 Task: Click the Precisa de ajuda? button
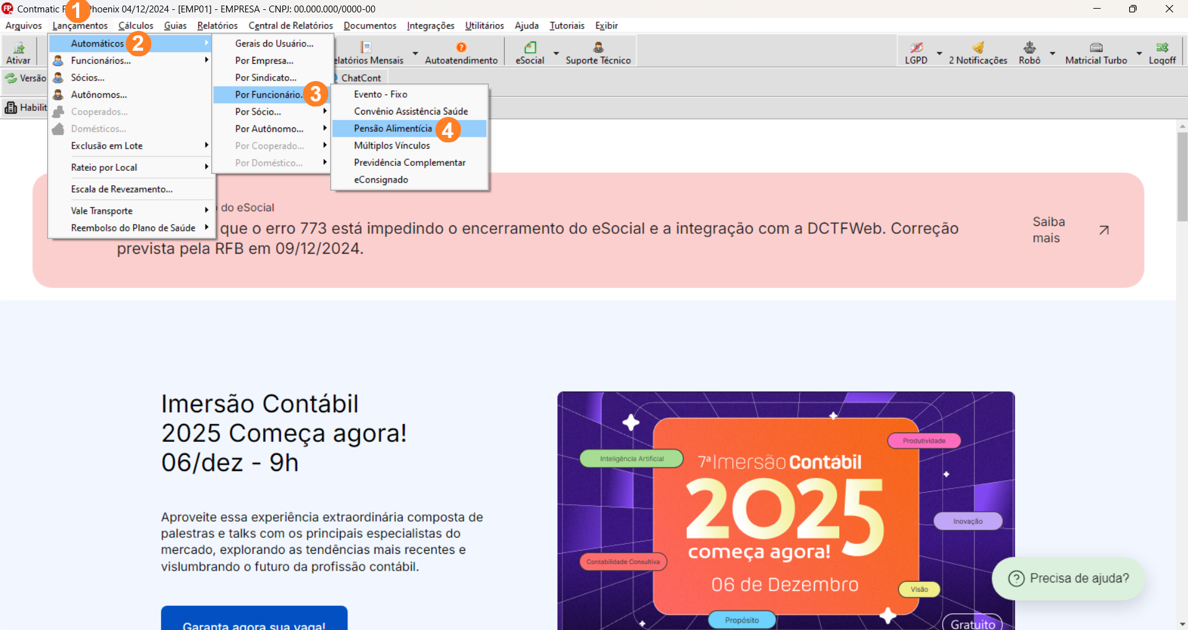[1068, 579]
